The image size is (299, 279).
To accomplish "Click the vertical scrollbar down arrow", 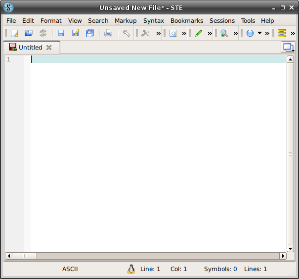I will tap(290, 249).
